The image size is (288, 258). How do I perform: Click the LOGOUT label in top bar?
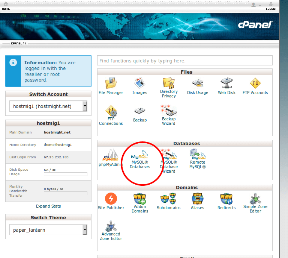(271, 9)
